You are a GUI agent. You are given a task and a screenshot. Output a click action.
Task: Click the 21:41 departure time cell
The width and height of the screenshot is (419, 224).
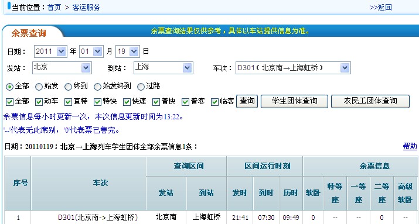tap(240, 218)
